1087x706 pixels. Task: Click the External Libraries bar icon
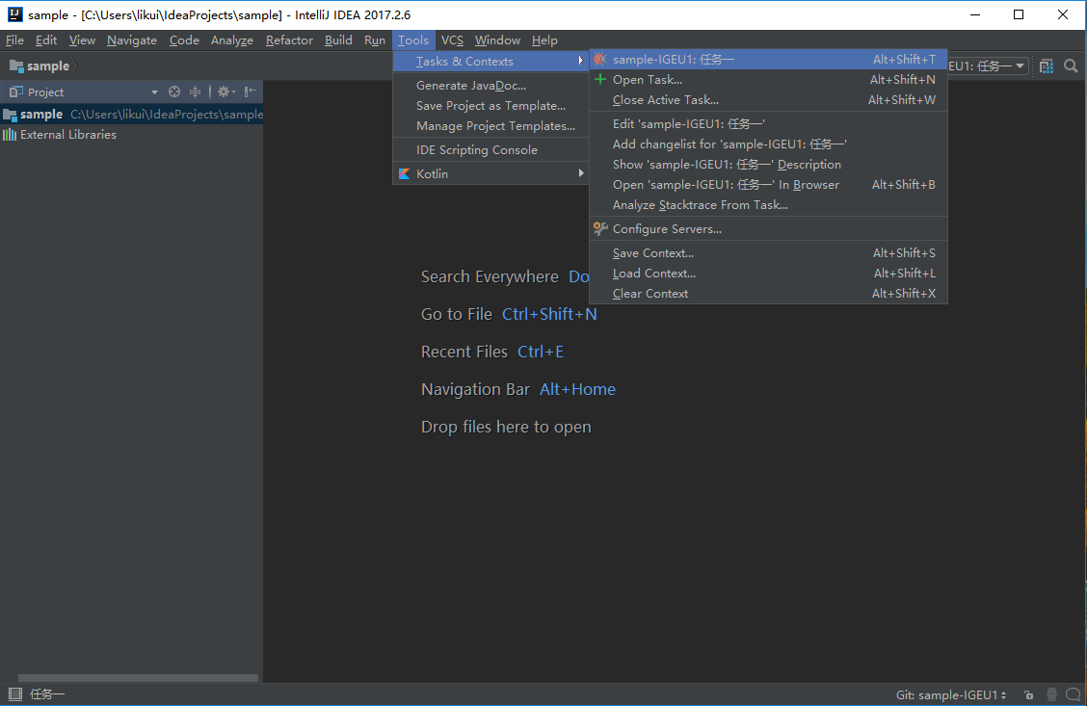tap(10, 135)
